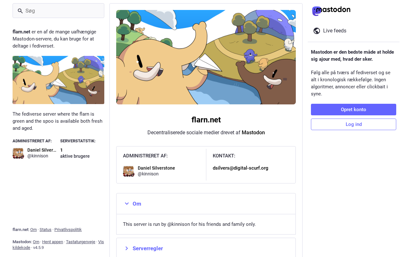Viewport: 412px width, 257px height.
Task: Open the Privatlivspolitik link
Action: (68, 230)
